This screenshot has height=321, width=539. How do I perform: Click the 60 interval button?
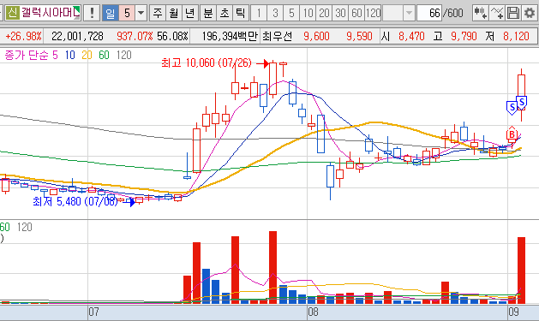click(x=356, y=13)
